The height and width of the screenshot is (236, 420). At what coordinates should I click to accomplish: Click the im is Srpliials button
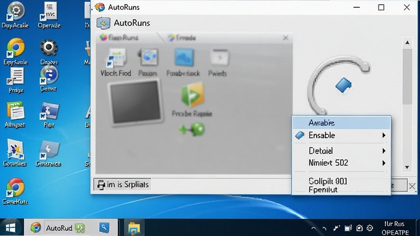point(122,185)
